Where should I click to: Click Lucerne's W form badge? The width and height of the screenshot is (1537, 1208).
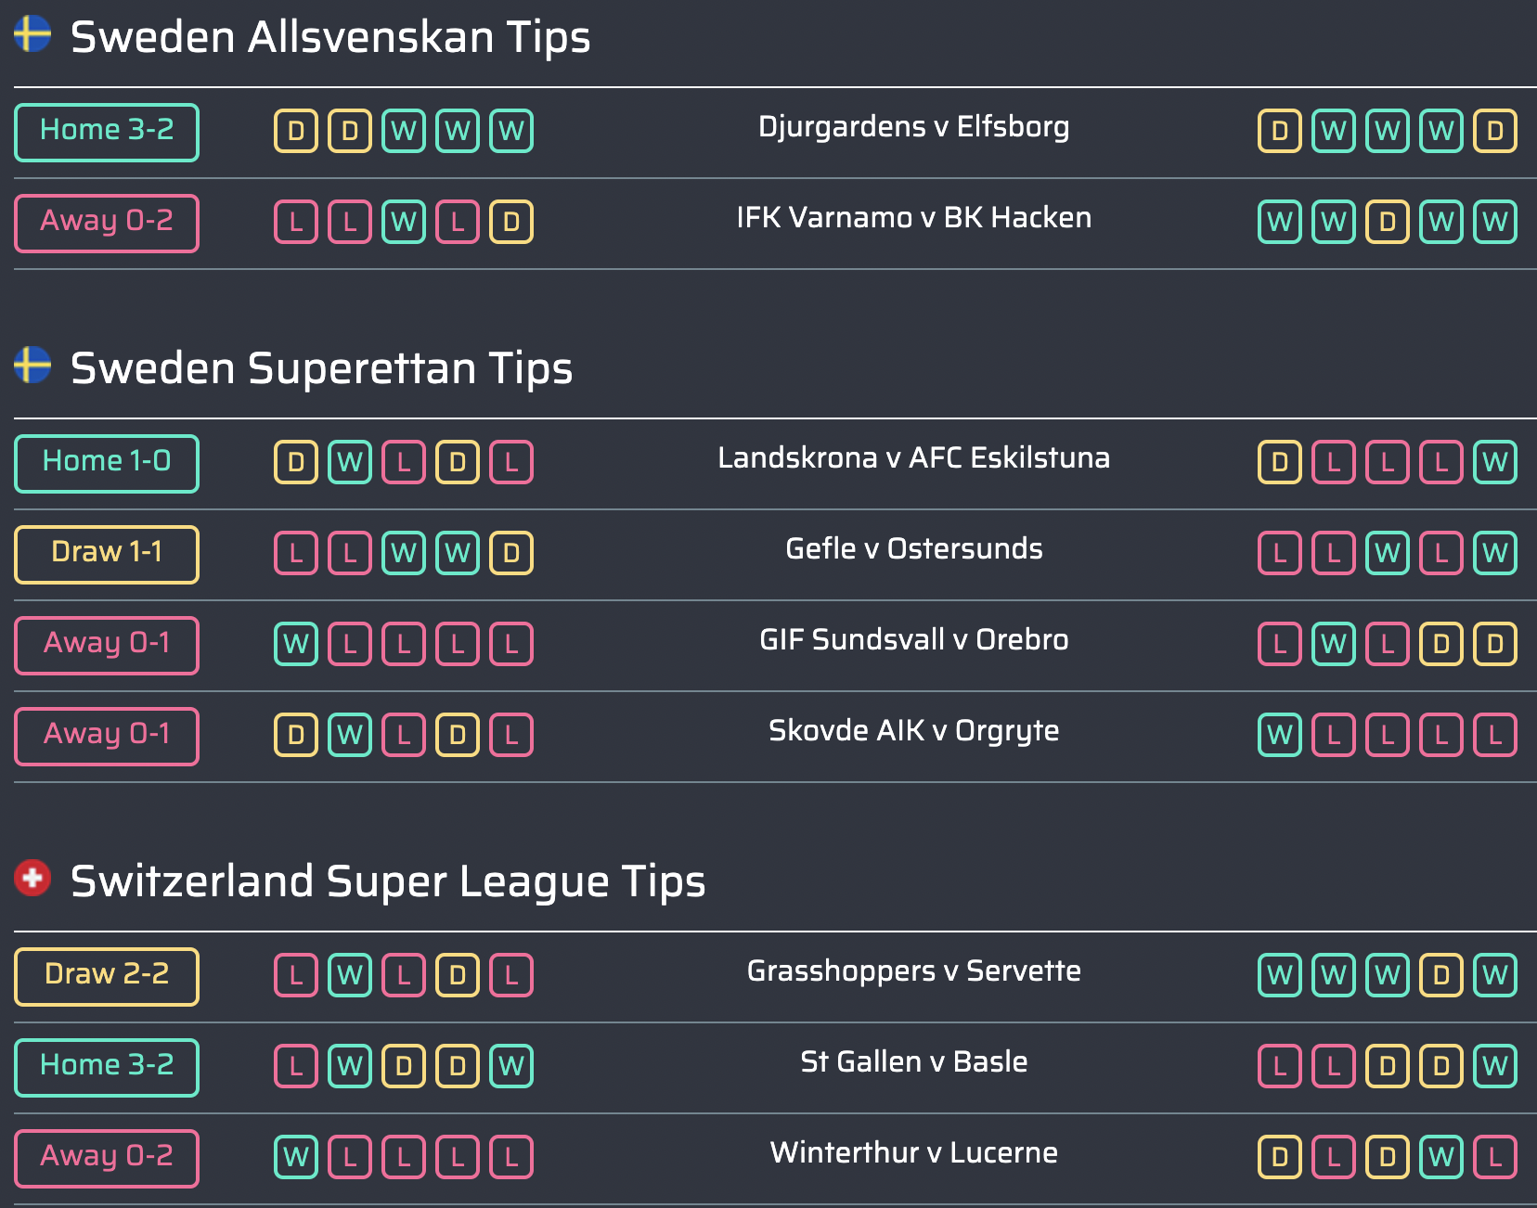[1441, 1157]
